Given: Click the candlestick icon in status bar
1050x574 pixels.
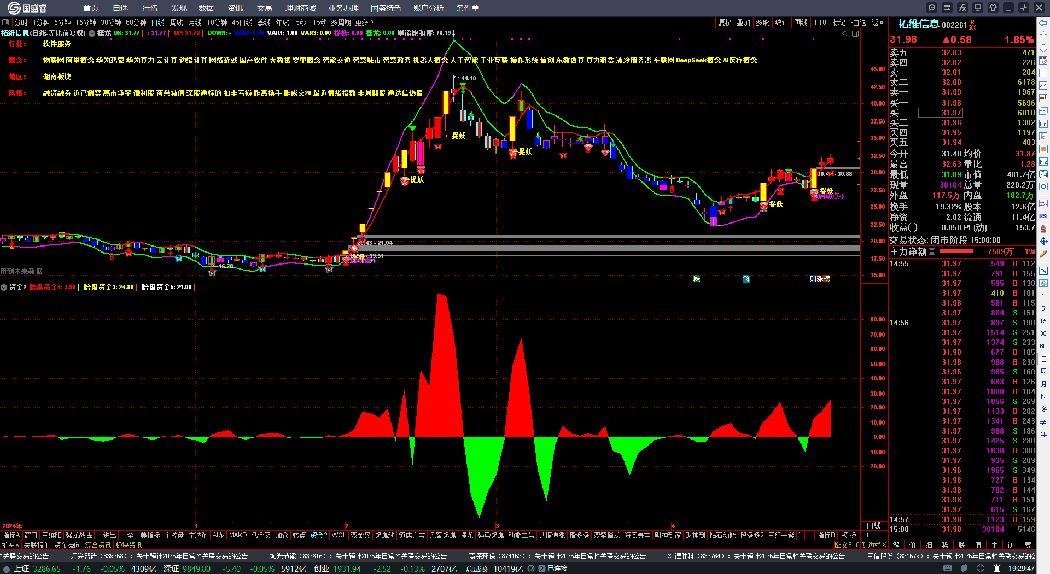Looking at the screenshot, I should (964, 569).
